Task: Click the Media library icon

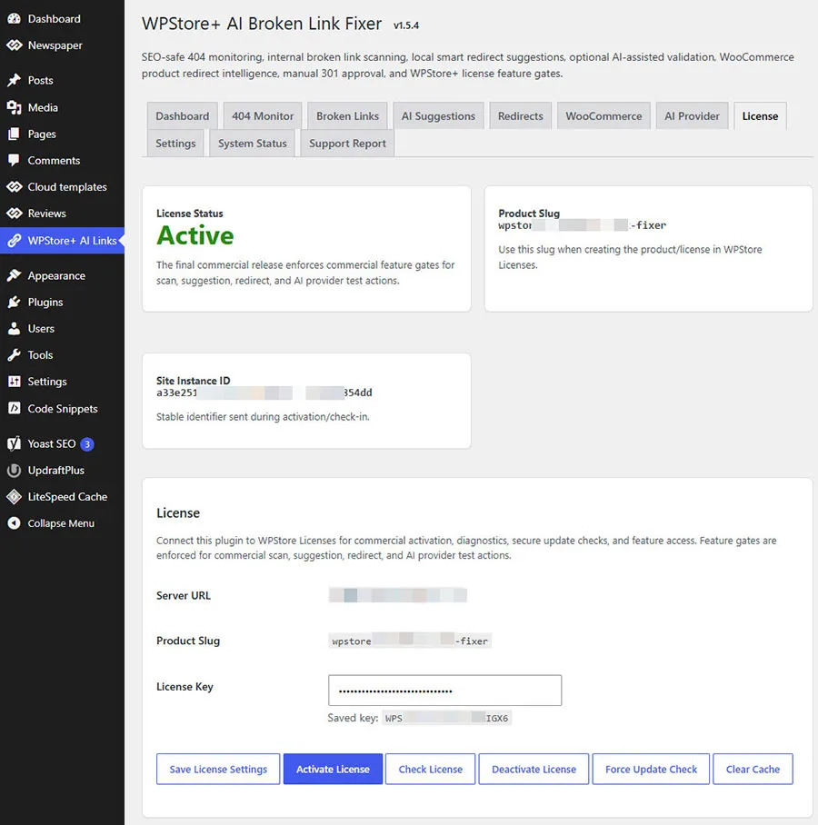Action: 14,107
